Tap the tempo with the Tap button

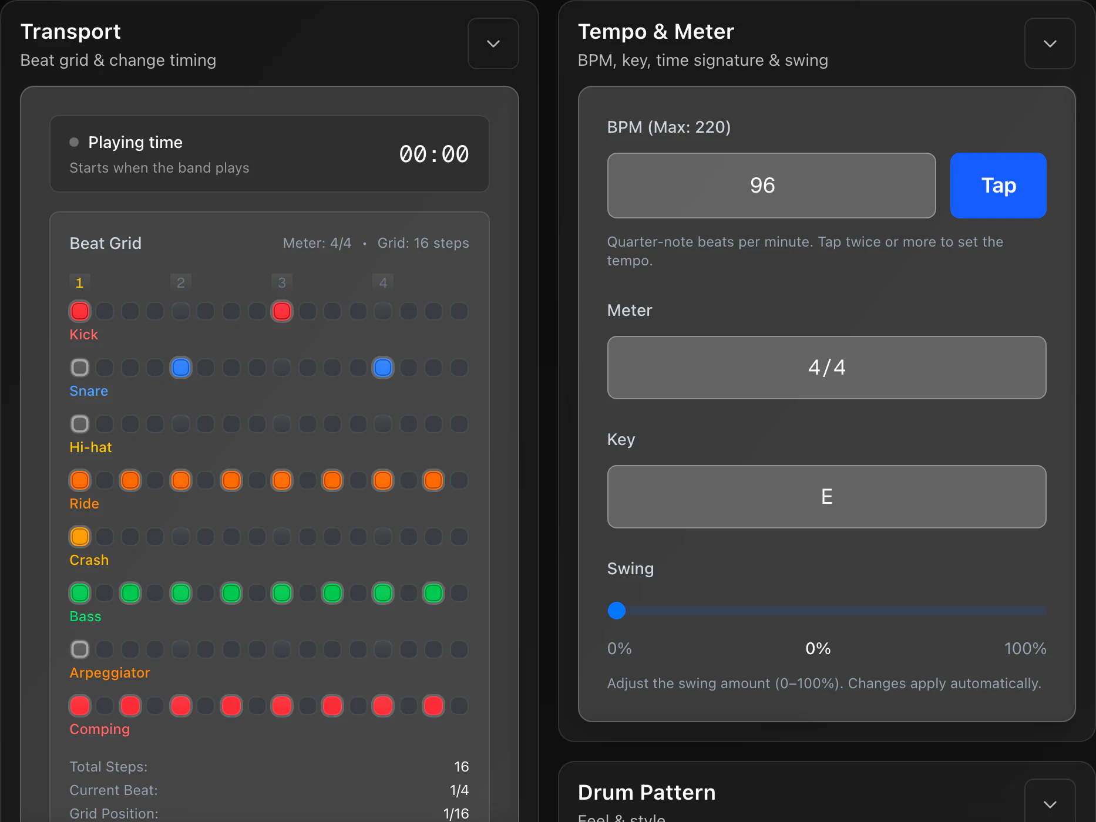click(x=998, y=186)
